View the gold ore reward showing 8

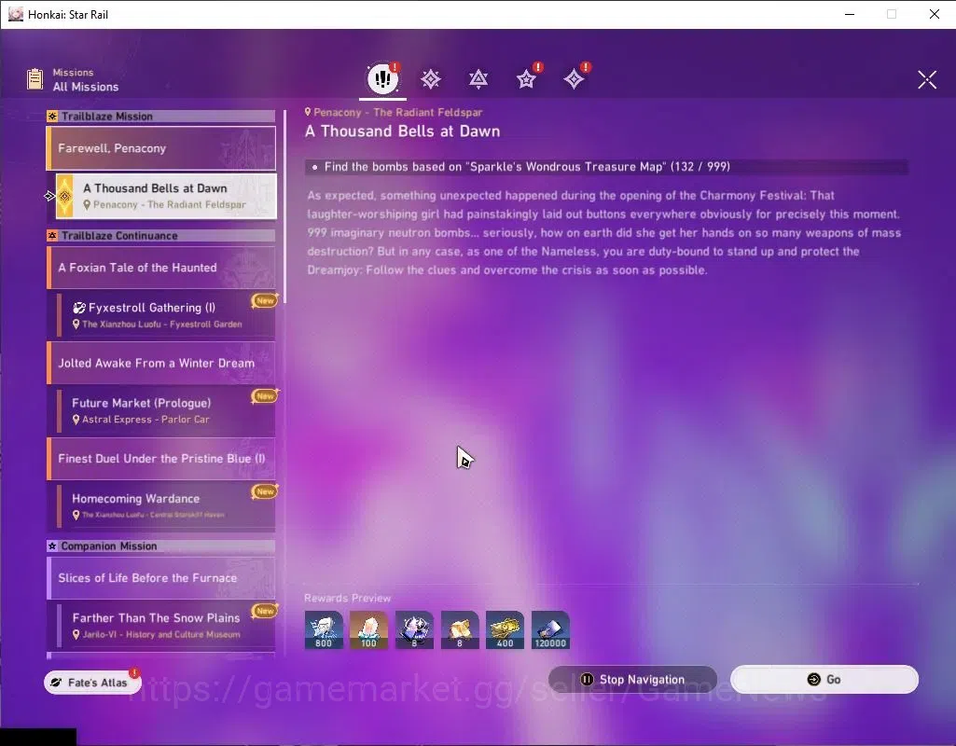[x=460, y=629]
